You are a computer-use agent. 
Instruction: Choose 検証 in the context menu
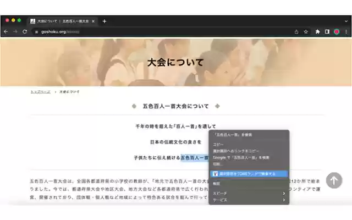[x=249, y=184]
